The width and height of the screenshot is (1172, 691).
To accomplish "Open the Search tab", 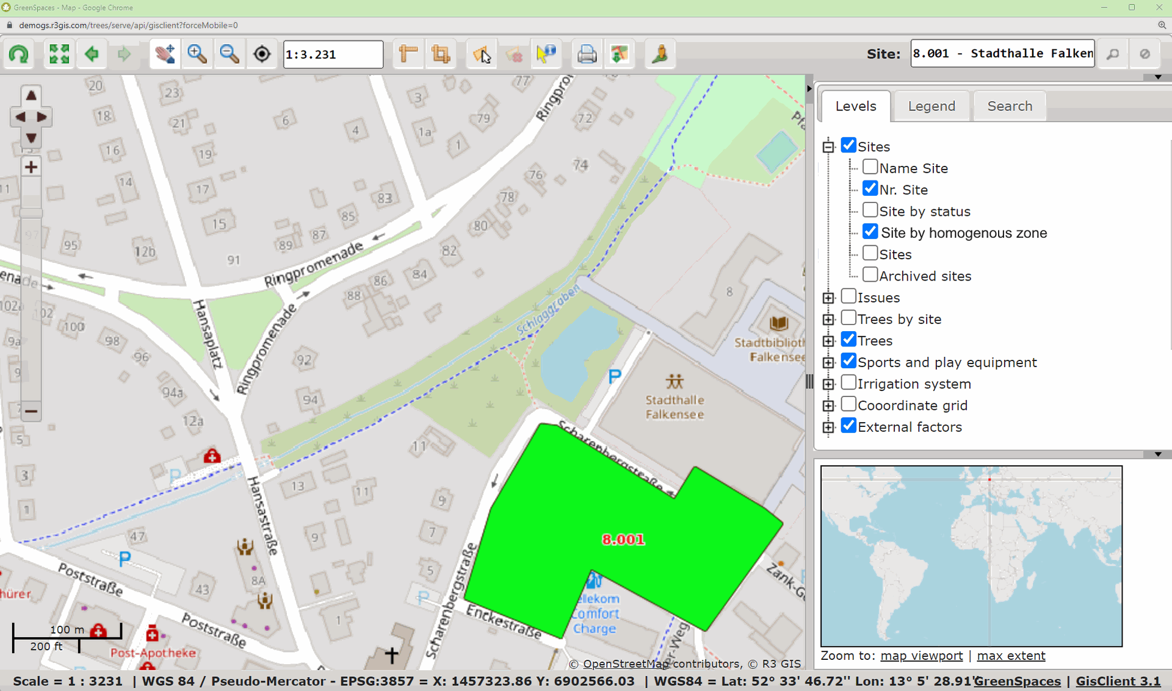I will click(1009, 106).
